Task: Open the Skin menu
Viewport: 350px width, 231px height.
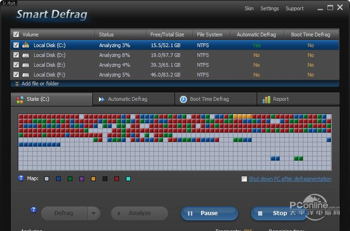Action: [x=249, y=8]
